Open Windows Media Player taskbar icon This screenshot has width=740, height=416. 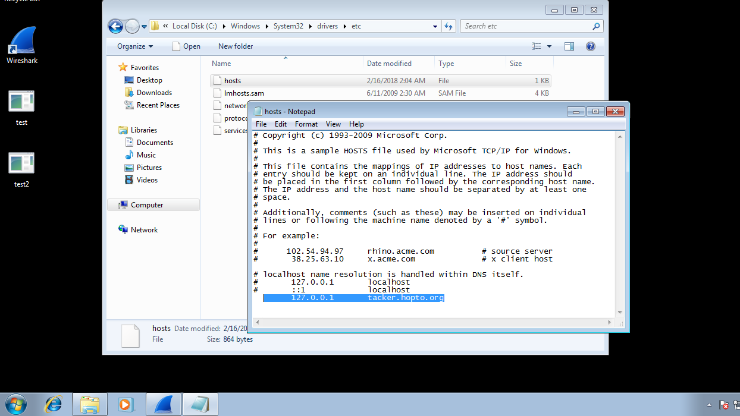[126, 404]
